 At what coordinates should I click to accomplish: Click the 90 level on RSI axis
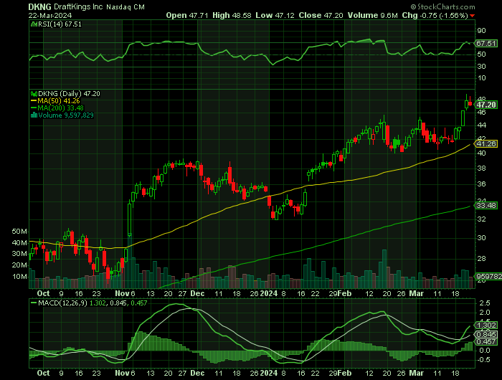coord(481,31)
